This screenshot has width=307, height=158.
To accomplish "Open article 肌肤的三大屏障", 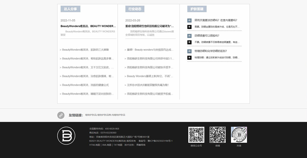I will pos(85,50).
